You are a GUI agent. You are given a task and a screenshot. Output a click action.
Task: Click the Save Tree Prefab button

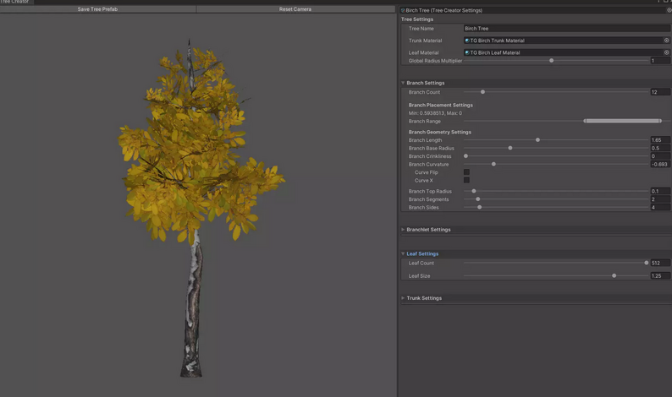[x=97, y=9]
